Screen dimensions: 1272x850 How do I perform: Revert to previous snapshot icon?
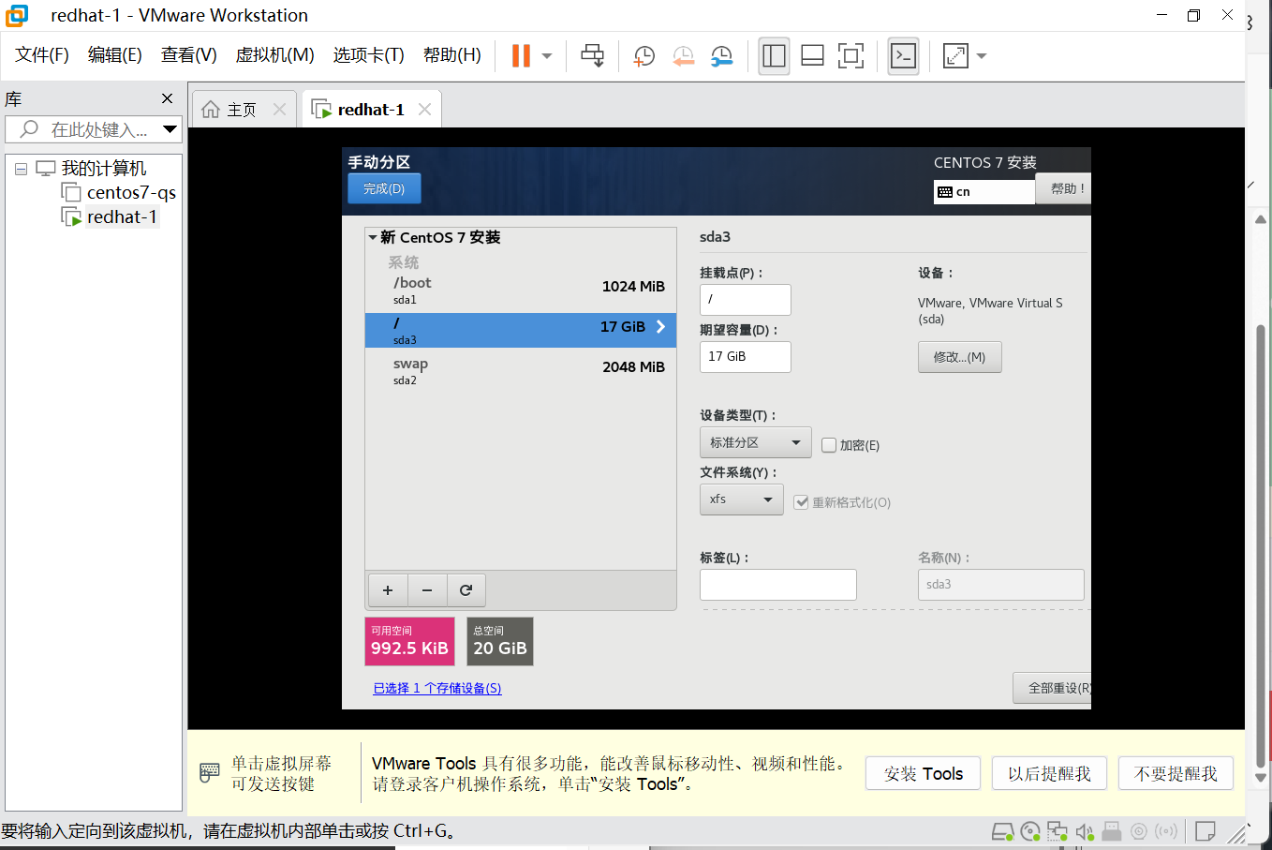coord(683,56)
